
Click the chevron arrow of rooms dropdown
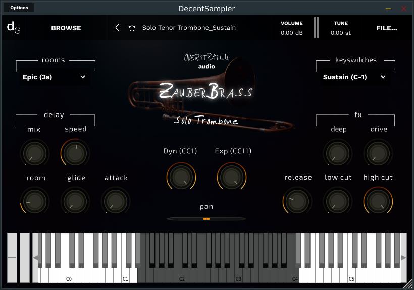(83, 77)
